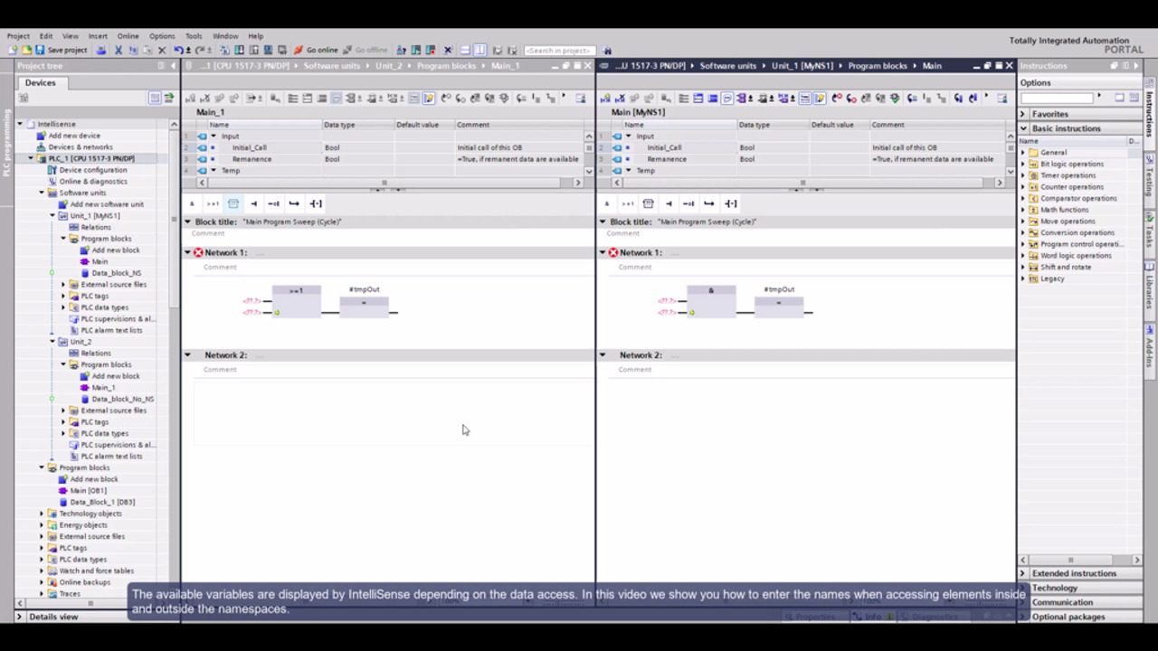
Task: Expand Bit logic operations folder
Action: [1023, 165]
